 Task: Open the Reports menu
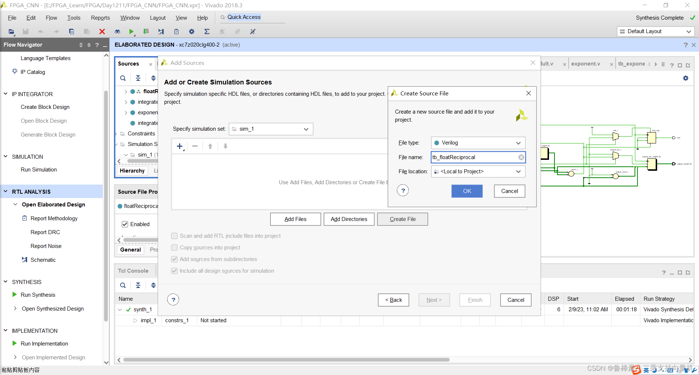pyautogui.click(x=100, y=18)
